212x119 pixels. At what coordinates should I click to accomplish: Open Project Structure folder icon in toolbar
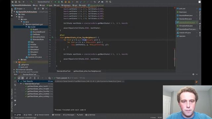click(x=102, y=2)
